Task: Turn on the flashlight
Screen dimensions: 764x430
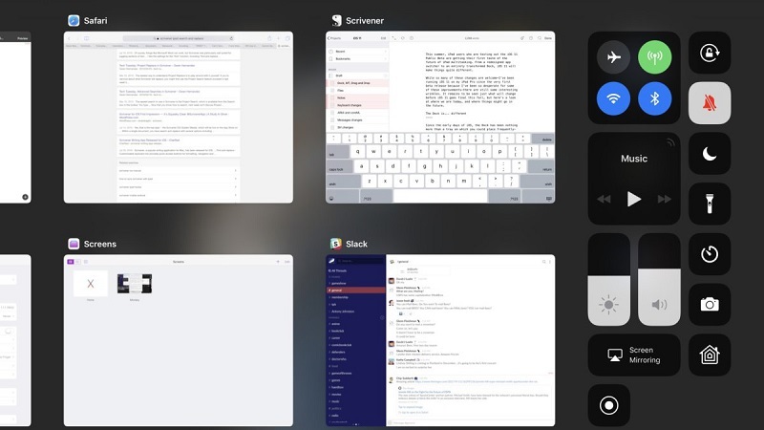Action: (x=709, y=204)
